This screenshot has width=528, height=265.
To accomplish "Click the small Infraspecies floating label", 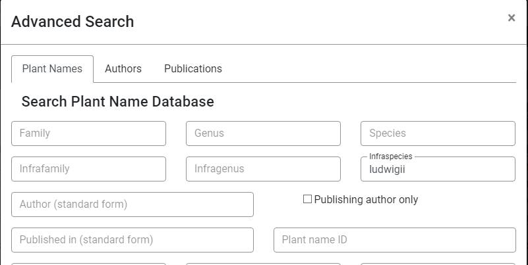I will pyautogui.click(x=390, y=157).
